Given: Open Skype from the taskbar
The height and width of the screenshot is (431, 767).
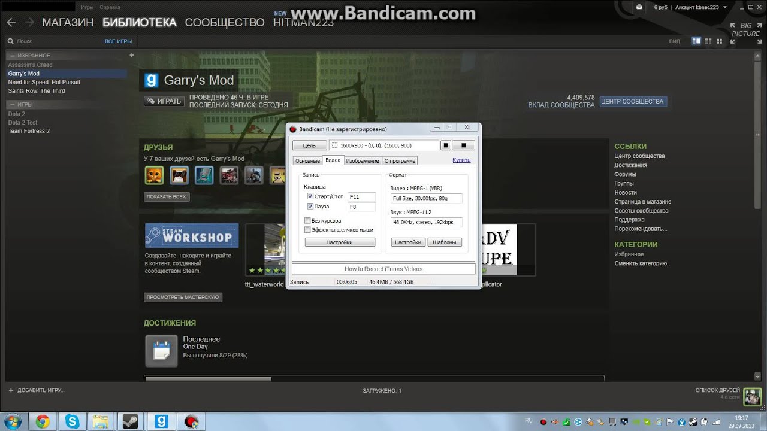Looking at the screenshot, I should [73, 421].
